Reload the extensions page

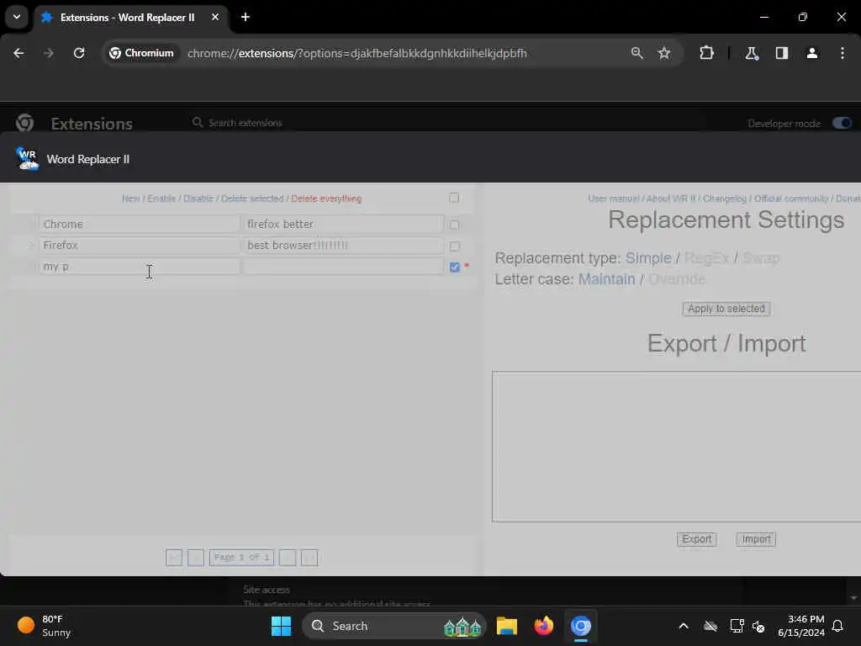79,53
